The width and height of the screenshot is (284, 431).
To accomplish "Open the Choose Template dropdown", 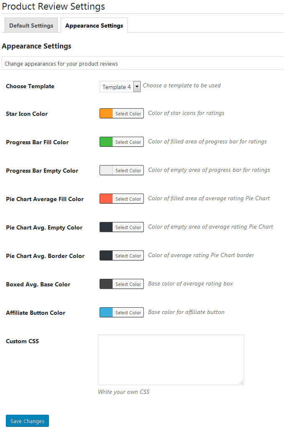I will pos(120,87).
